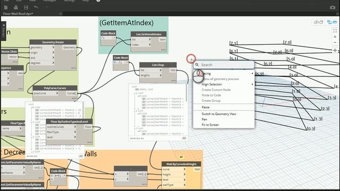This screenshot has height=191, width=340.
Task: Open the Align Selection submenu arrow
Action: click(252, 84)
